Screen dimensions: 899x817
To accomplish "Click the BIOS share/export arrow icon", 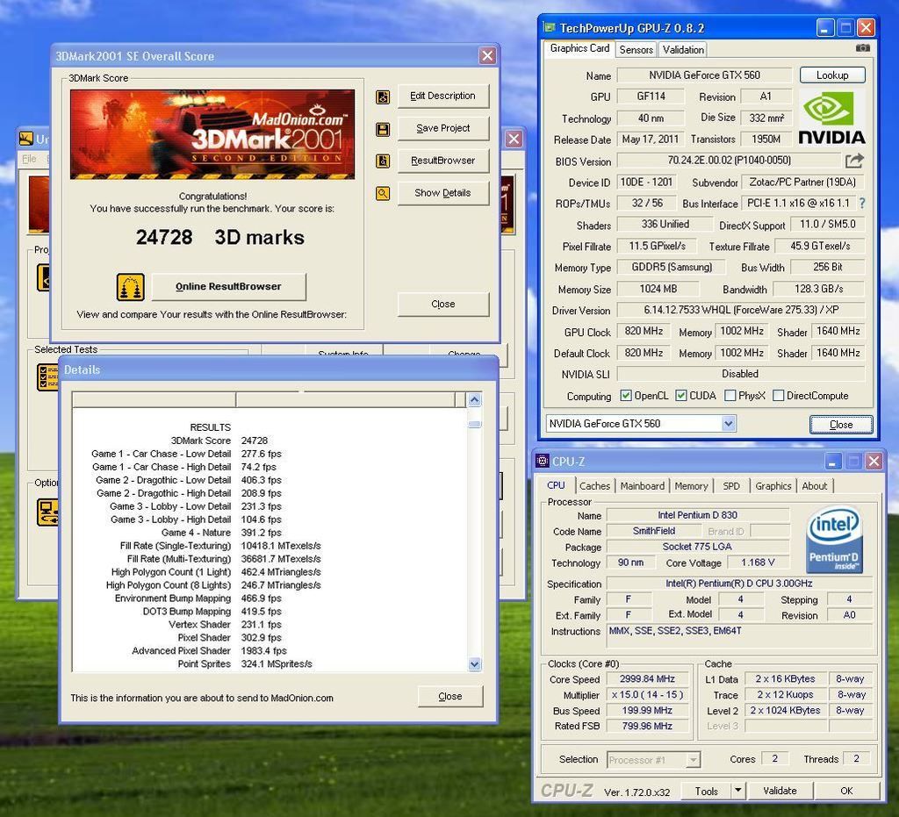I will (x=854, y=161).
